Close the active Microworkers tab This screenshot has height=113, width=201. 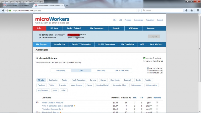pos(62,6)
